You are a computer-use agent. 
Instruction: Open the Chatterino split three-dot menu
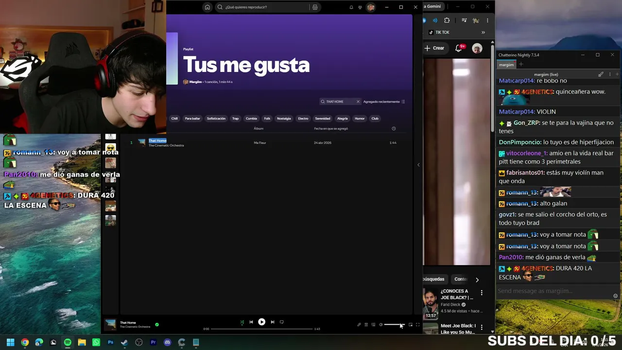[x=610, y=74]
